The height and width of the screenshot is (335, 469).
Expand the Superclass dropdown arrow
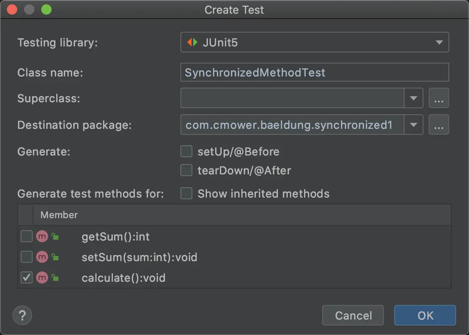click(414, 98)
